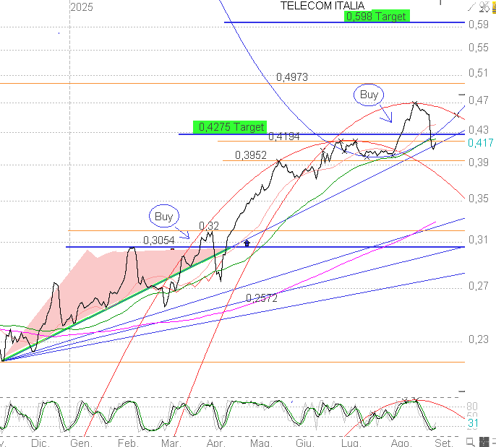Click the 0,39 price axis value

[x=479, y=162]
